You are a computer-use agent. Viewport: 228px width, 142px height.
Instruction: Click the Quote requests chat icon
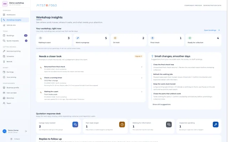[x=4, y=41]
